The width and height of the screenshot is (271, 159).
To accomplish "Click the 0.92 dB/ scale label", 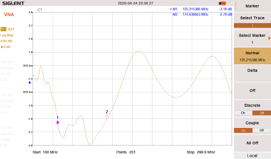I will click(7, 41).
